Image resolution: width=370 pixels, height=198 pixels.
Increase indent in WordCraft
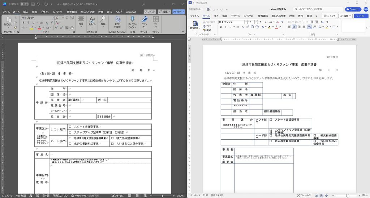[x=317, y=22]
